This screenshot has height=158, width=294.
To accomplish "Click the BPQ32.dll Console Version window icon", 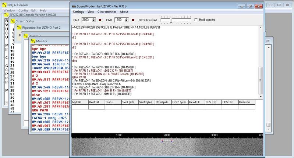I will (x=6, y=15).
